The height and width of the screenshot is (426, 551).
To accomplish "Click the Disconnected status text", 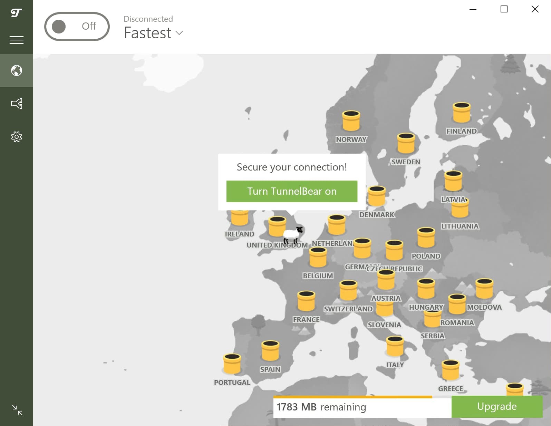I will coord(148,19).
